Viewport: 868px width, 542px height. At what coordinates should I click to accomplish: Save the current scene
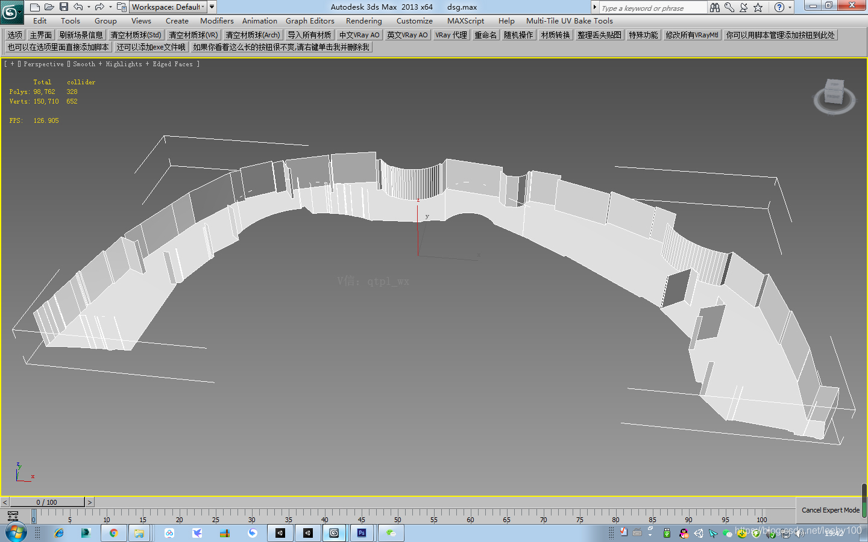click(x=63, y=7)
